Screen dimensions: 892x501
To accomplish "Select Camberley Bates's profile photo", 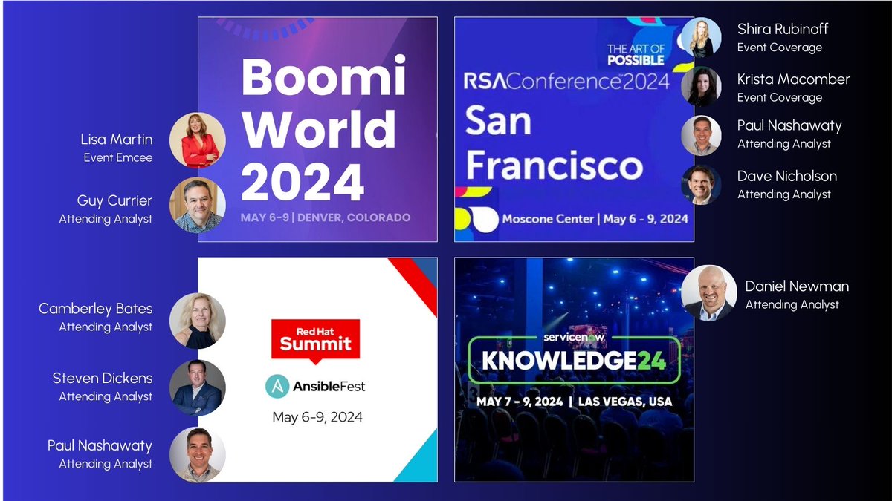I will (x=197, y=321).
